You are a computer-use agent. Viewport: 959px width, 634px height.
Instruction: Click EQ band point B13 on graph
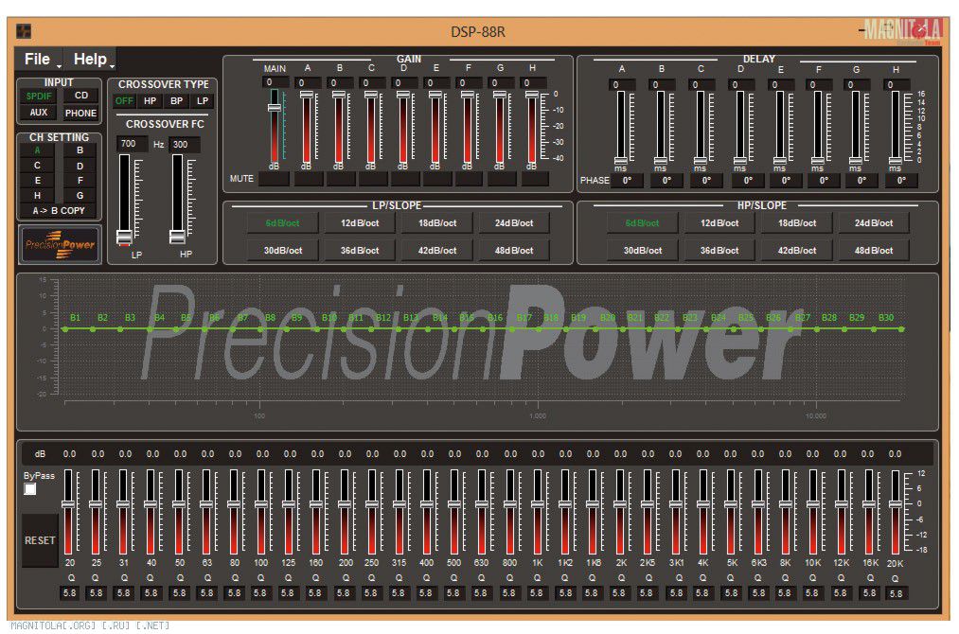[400, 329]
